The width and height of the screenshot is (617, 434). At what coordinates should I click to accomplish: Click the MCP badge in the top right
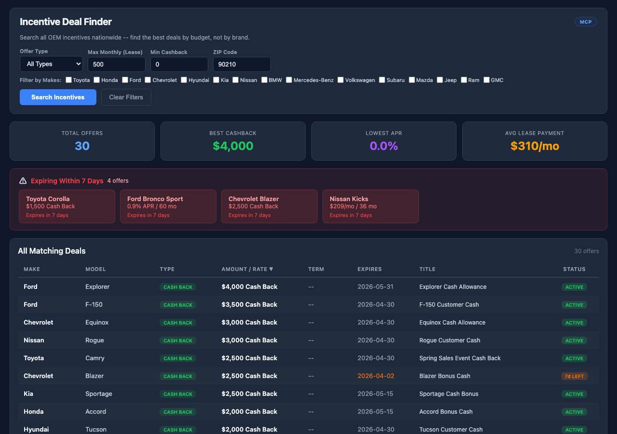pos(585,22)
